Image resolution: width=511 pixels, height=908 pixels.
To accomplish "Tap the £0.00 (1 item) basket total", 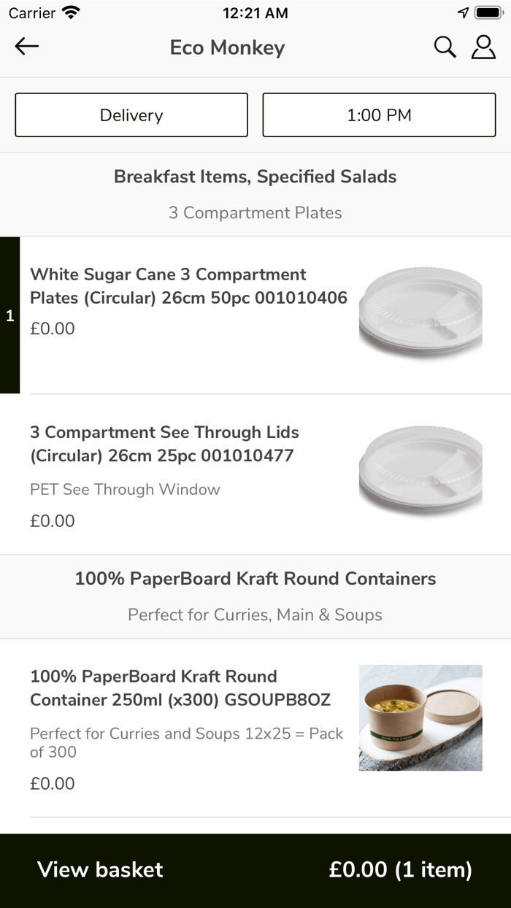I will pos(400,869).
